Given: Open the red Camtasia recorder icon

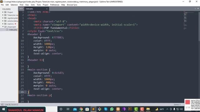Looking at the screenshot, I should point(142,109).
